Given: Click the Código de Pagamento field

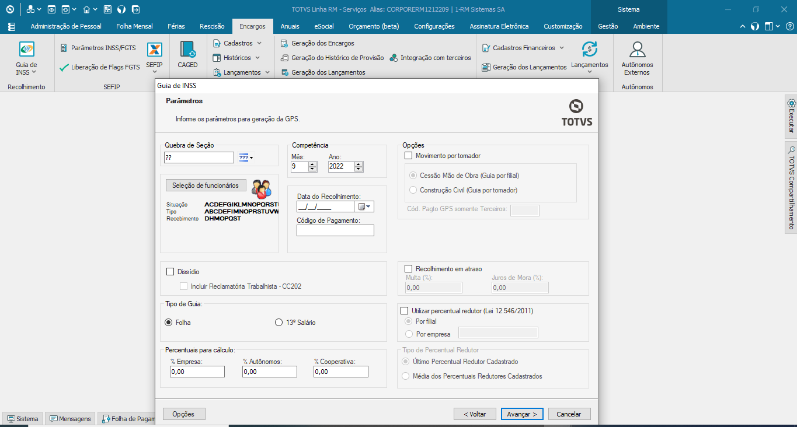Looking at the screenshot, I should (335, 230).
